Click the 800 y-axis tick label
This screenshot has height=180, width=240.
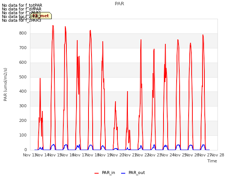point(23,33)
